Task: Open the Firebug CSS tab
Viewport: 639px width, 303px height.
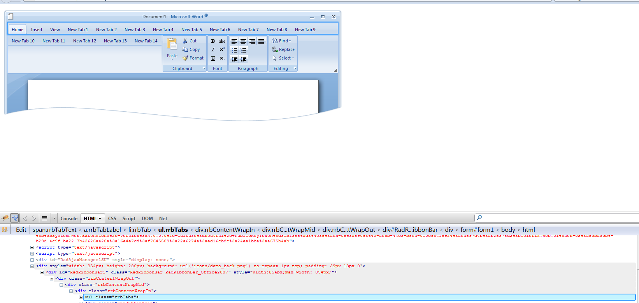Action: pyautogui.click(x=112, y=219)
